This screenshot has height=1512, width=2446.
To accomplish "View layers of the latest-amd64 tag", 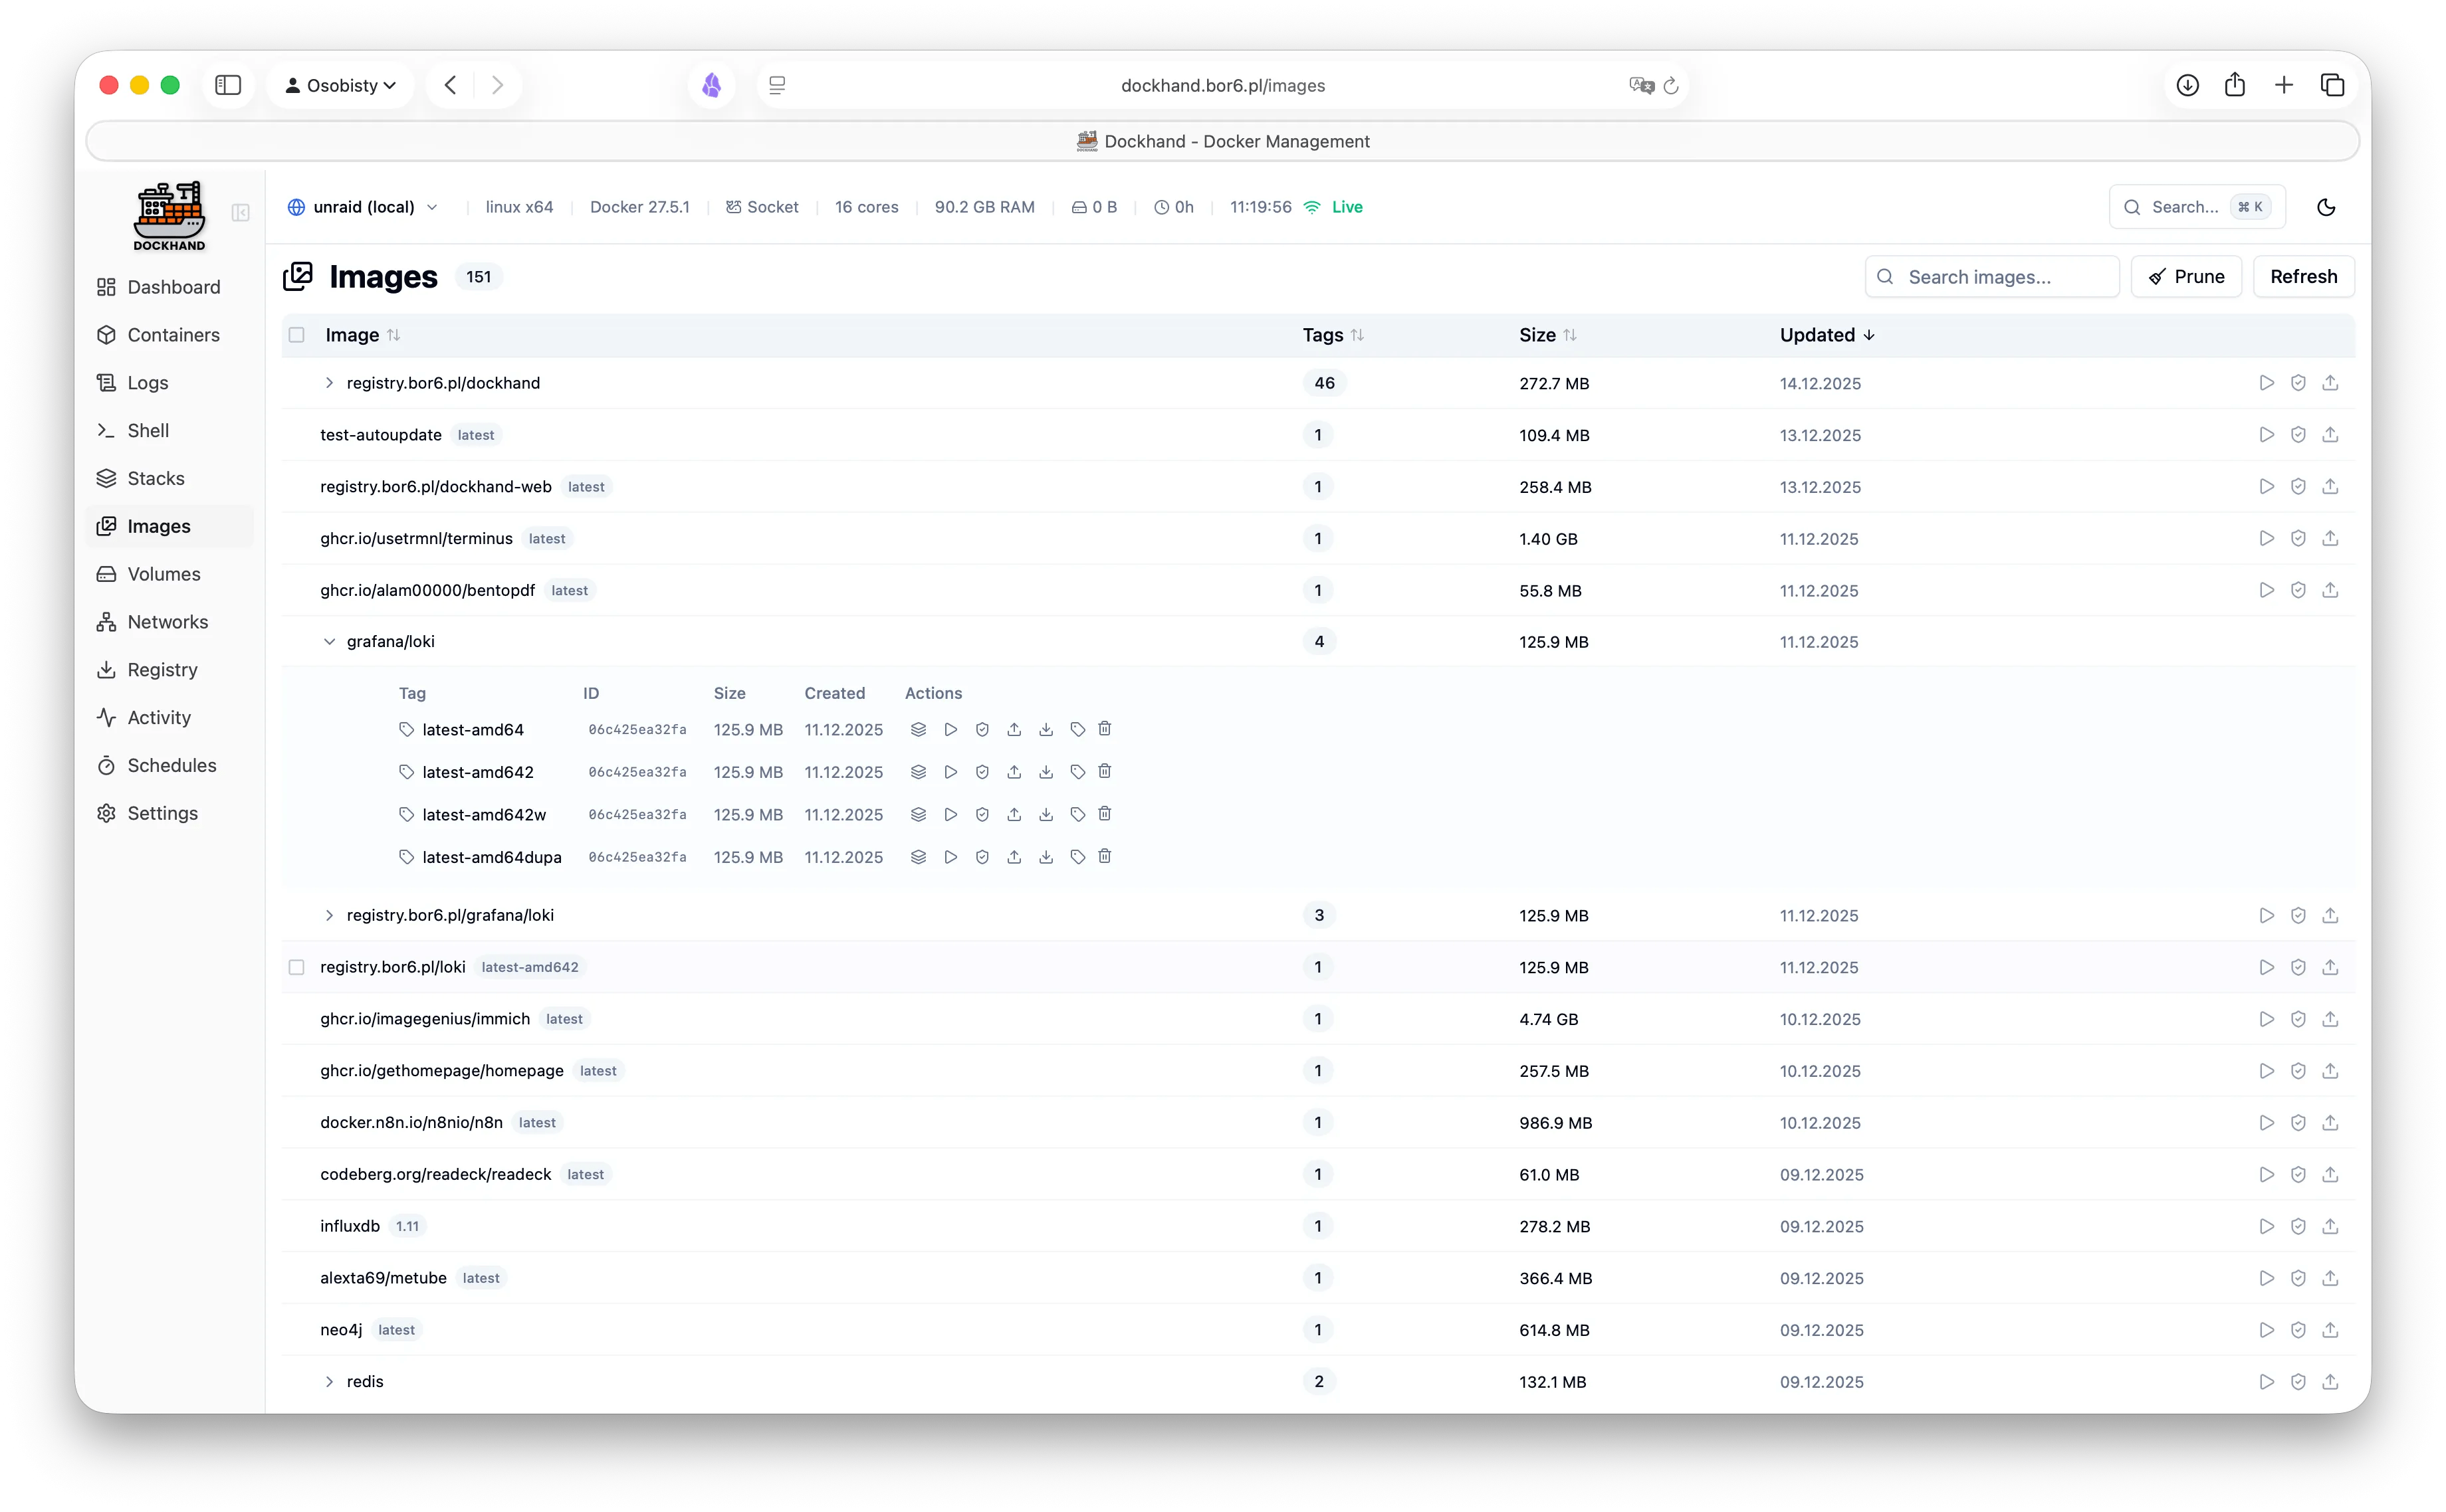I will pyautogui.click(x=919, y=729).
